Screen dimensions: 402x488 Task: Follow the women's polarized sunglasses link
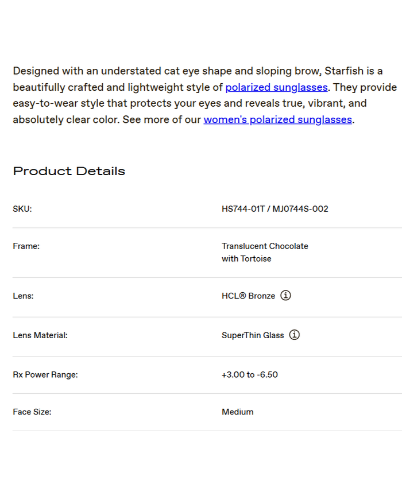pyautogui.click(x=277, y=119)
